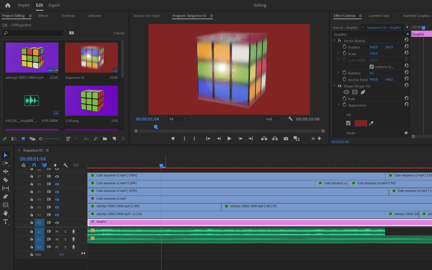Image resolution: width=432 pixels, height=270 pixels.
Task: Open the Fit zoom level dropdown
Action: 177,119
